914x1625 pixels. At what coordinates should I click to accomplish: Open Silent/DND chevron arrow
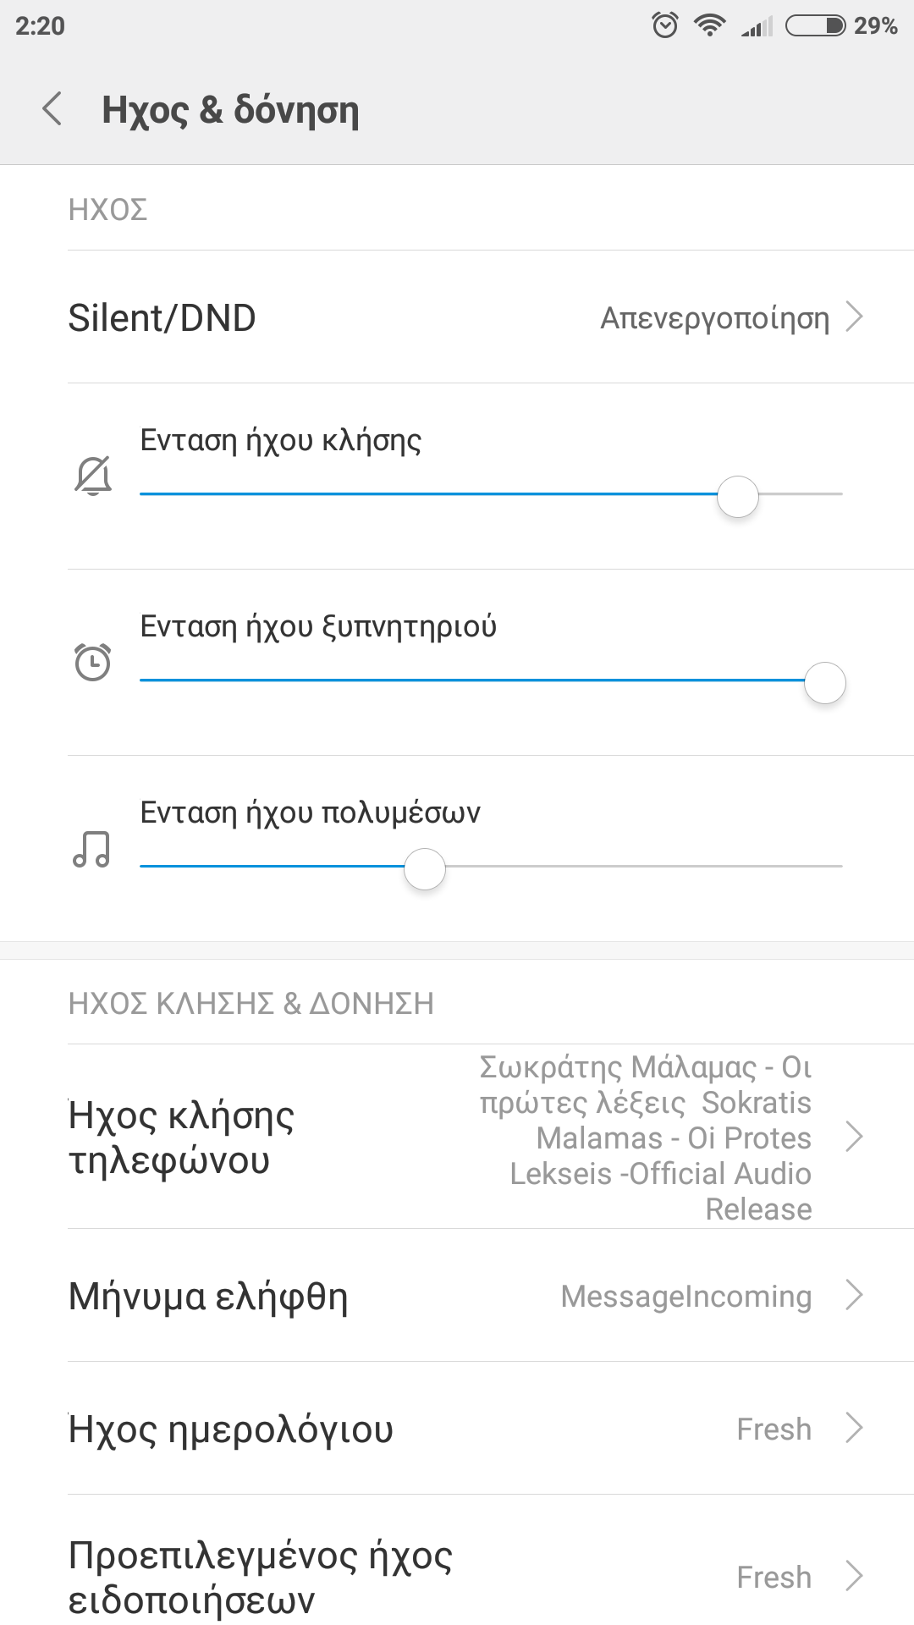pyautogui.click(x=854, y=317)
